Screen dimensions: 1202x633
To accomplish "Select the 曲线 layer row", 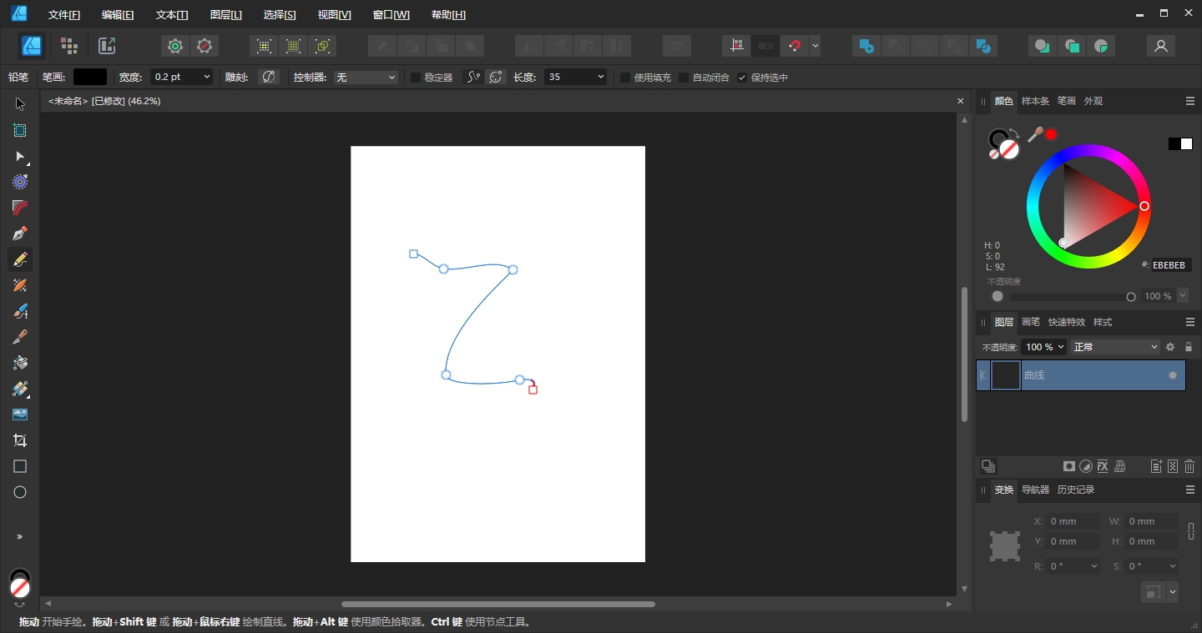I will (x=1081, y=375).
